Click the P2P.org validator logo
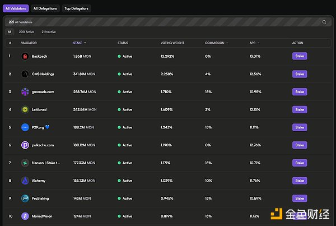 click(x=25, y=127)
